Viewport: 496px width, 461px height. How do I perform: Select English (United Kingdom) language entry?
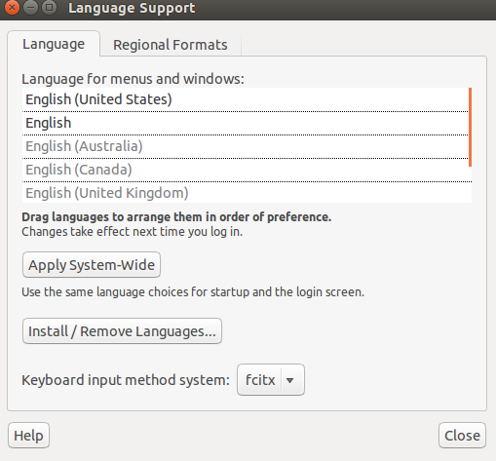[246, 193]
